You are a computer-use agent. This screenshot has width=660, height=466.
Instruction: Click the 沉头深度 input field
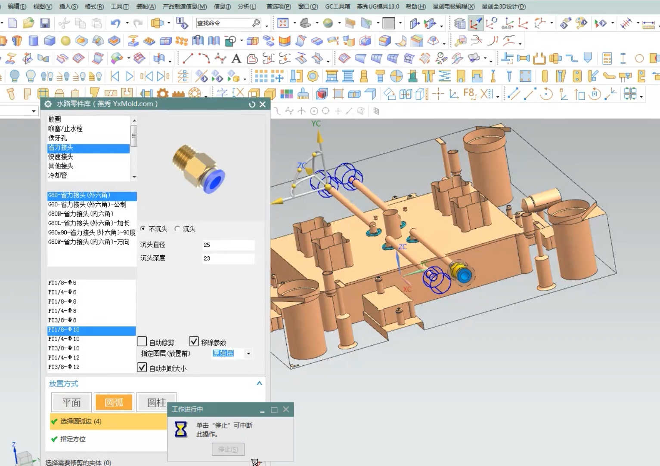(x=228, y=258)
